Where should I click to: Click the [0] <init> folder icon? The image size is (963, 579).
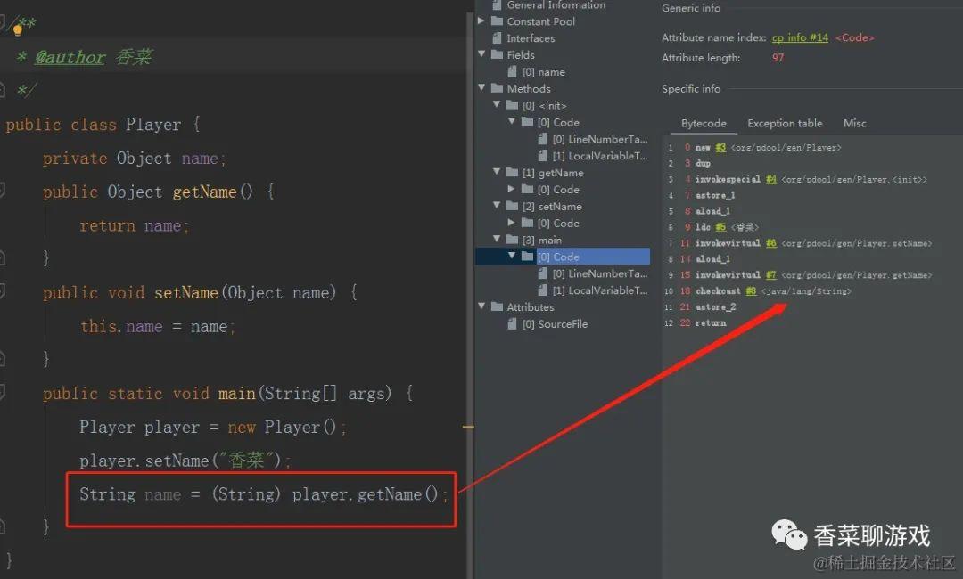pyautogui.click(x=512, y=105)
